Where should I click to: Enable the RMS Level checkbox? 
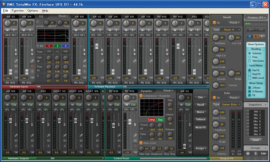click(249, 78)
